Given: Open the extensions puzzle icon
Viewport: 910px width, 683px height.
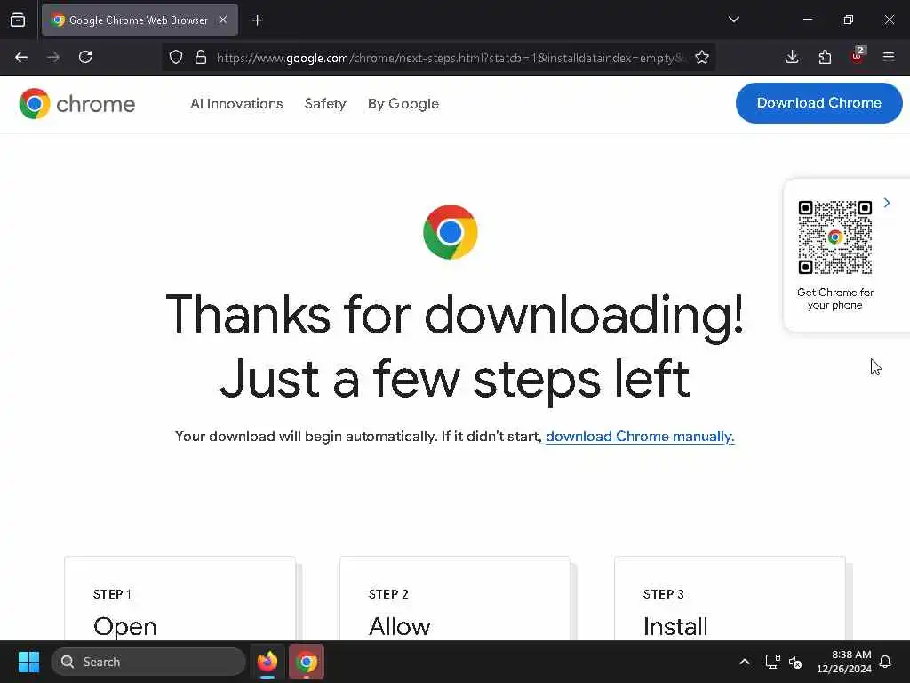Looking at the screenshot, I should [x=825, y=57].
